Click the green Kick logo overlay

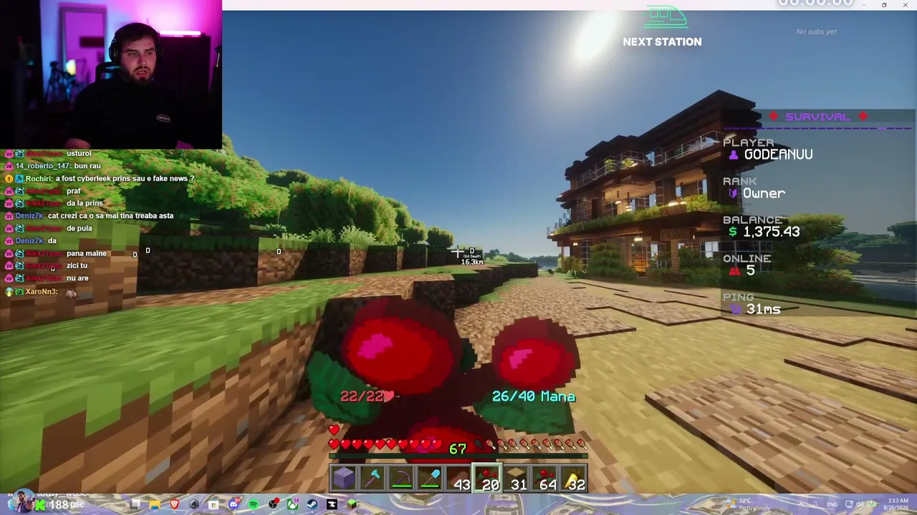point(41,505)
